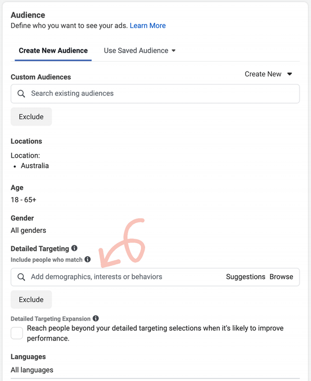Click the All genders setting
Viewport: 311px width, 381px height.
coord(29,230)
